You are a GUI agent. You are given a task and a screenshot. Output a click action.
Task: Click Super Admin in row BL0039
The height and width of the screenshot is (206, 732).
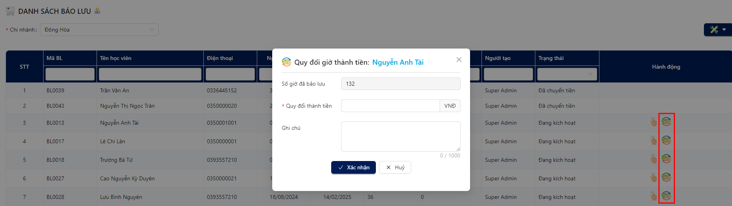click(501, 90)
